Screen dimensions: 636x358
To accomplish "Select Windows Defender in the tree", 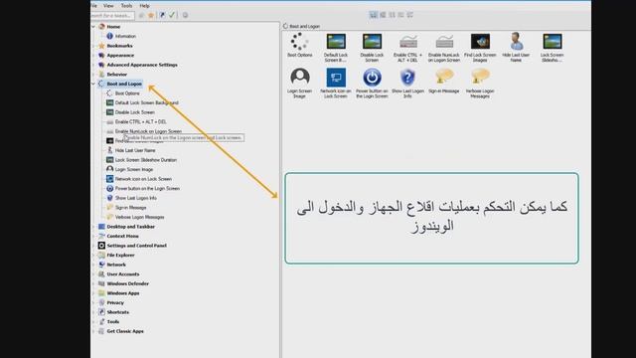I will click(128, 283).
